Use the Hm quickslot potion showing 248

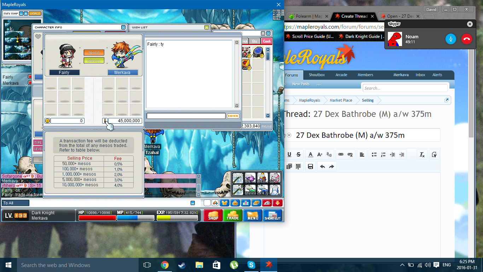point(262,177)
